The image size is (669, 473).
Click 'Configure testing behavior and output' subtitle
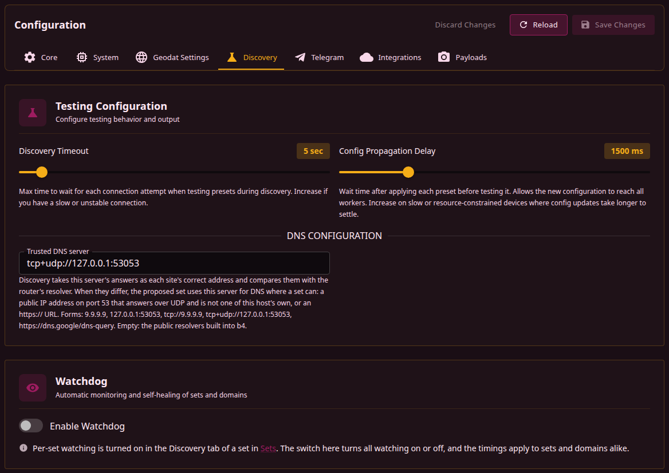click(x=117, y=120)
